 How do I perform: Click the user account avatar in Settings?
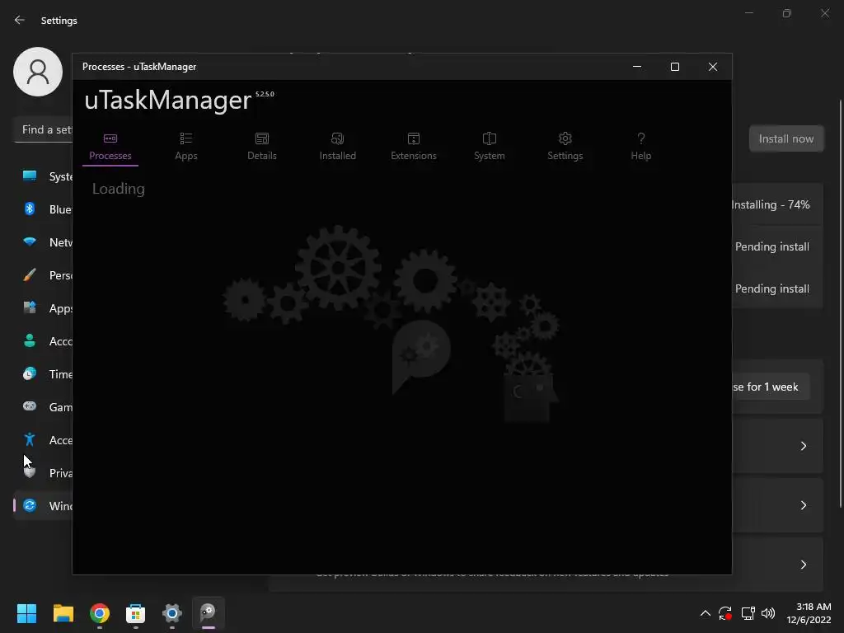[x=38, y=72]
